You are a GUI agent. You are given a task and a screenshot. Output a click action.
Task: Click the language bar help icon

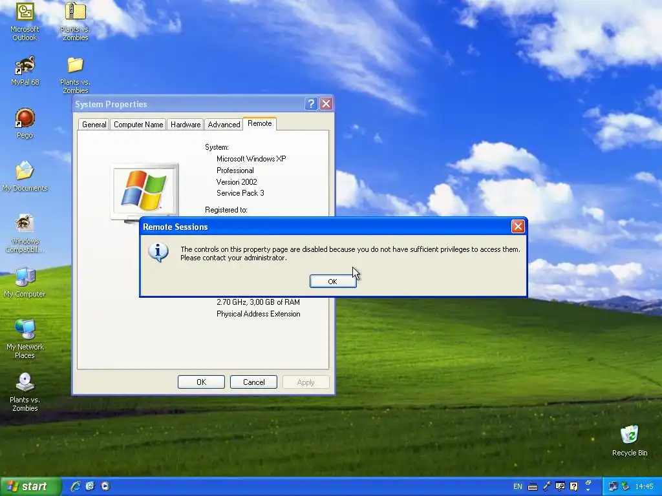point(574,487)
